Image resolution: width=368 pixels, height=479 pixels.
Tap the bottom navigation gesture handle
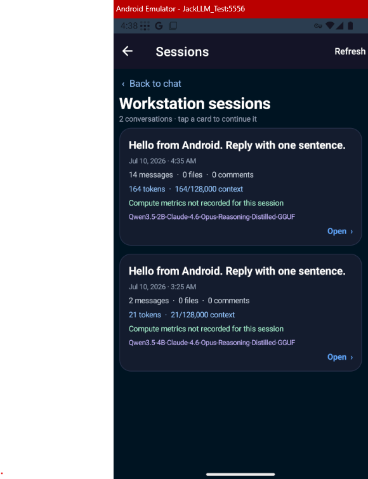point(240,475)
